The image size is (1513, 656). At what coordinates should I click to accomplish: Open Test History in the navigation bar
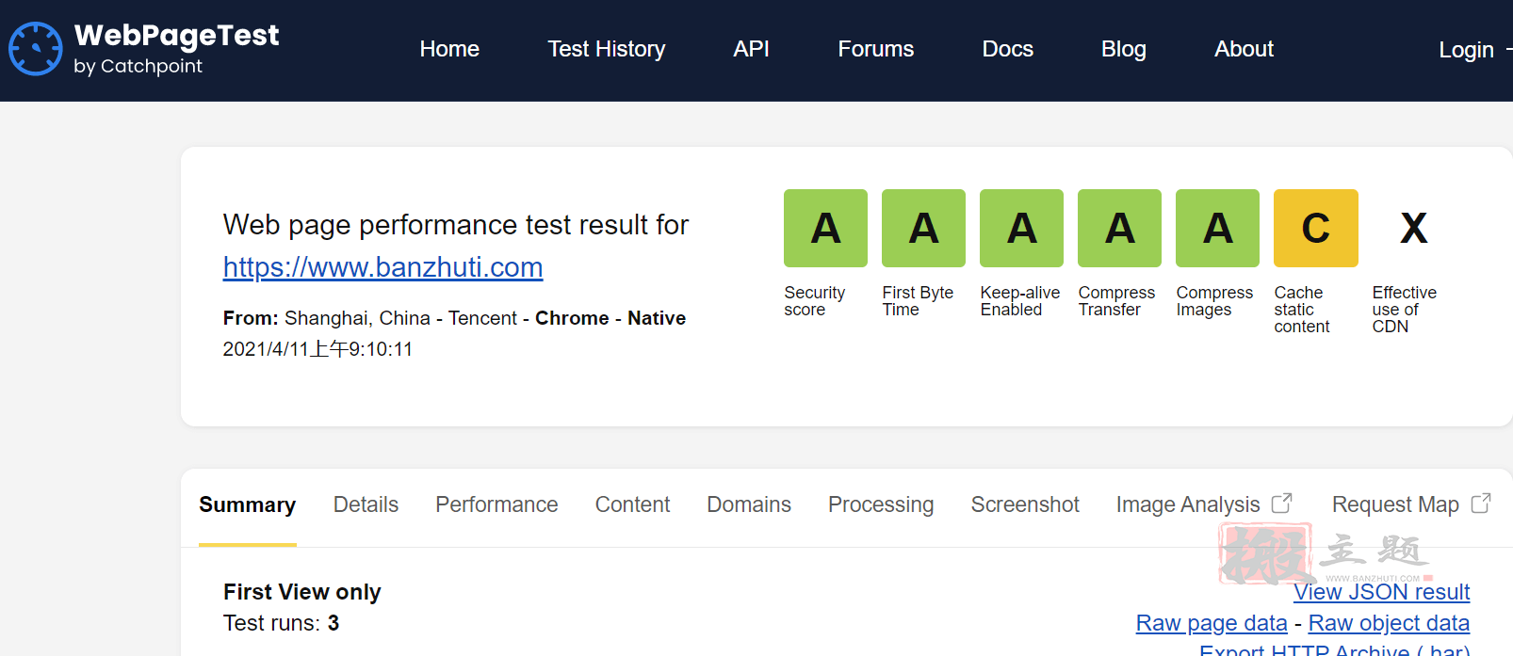[x=607, y=49]
